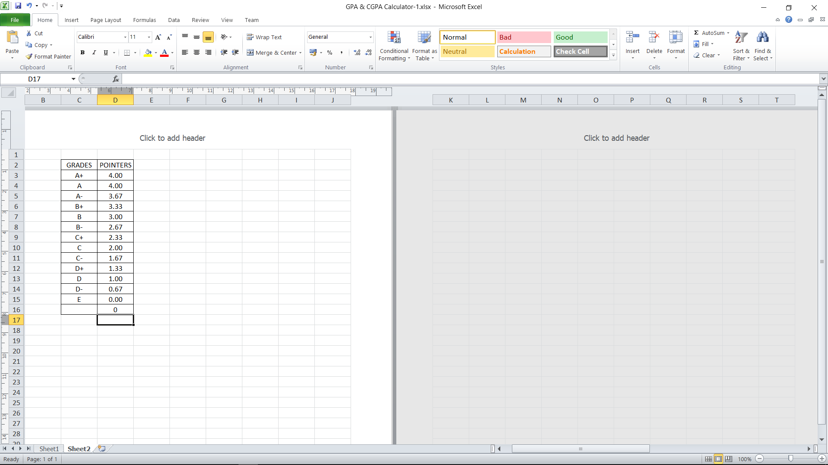Screen dimensions: 828x465
Task: Open the Find & Select binoculars icon
Action: pyautogui.click(x=762, y=38)
